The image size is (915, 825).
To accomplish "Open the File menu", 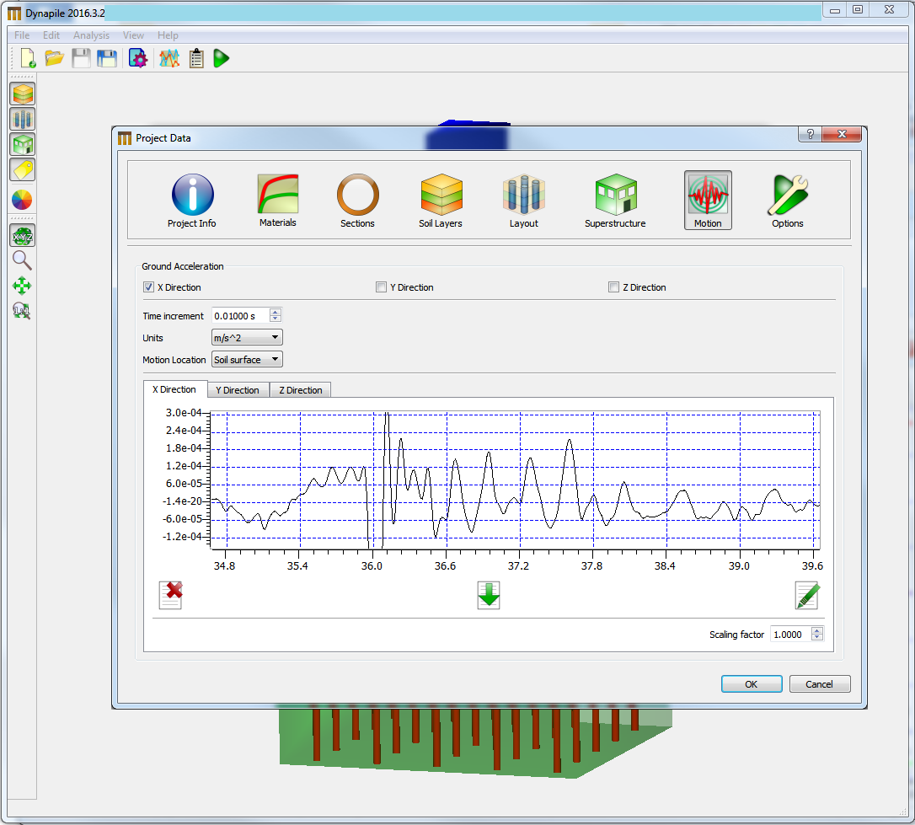I will click(22, 35).
